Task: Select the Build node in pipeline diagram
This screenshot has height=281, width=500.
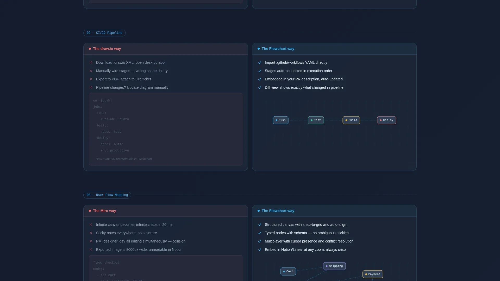Action: [x=351, y=120]
